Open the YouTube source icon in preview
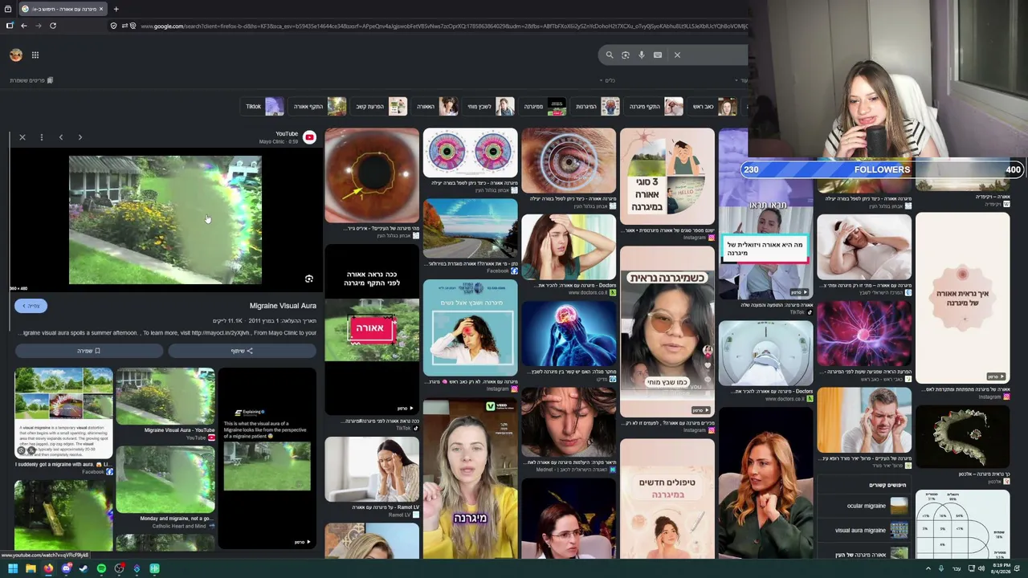 pyautogui.click(x=309, y=137)
